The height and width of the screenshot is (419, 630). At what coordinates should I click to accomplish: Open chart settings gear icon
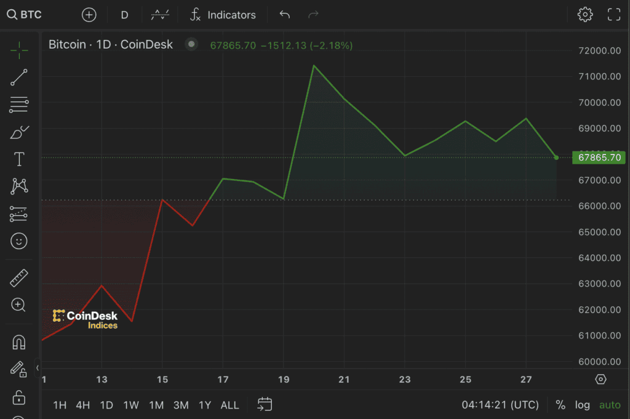[585, 15]
